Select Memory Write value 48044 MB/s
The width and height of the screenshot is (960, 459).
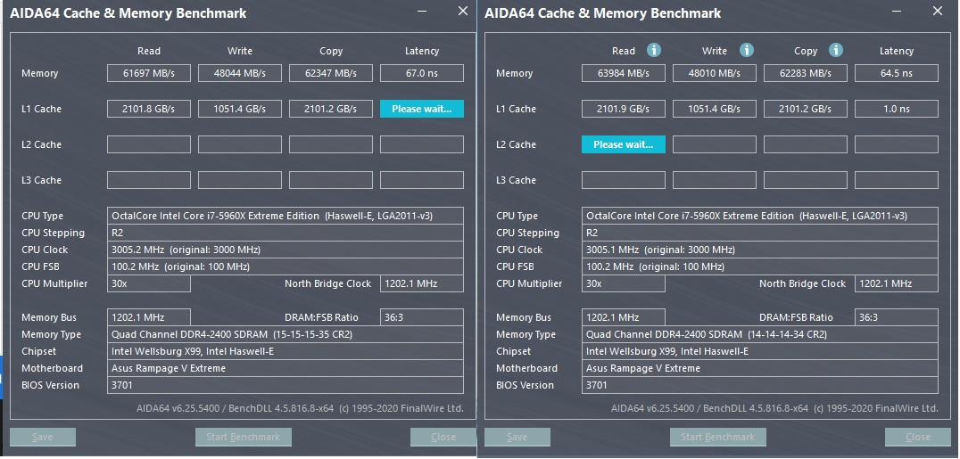[240, 73]
